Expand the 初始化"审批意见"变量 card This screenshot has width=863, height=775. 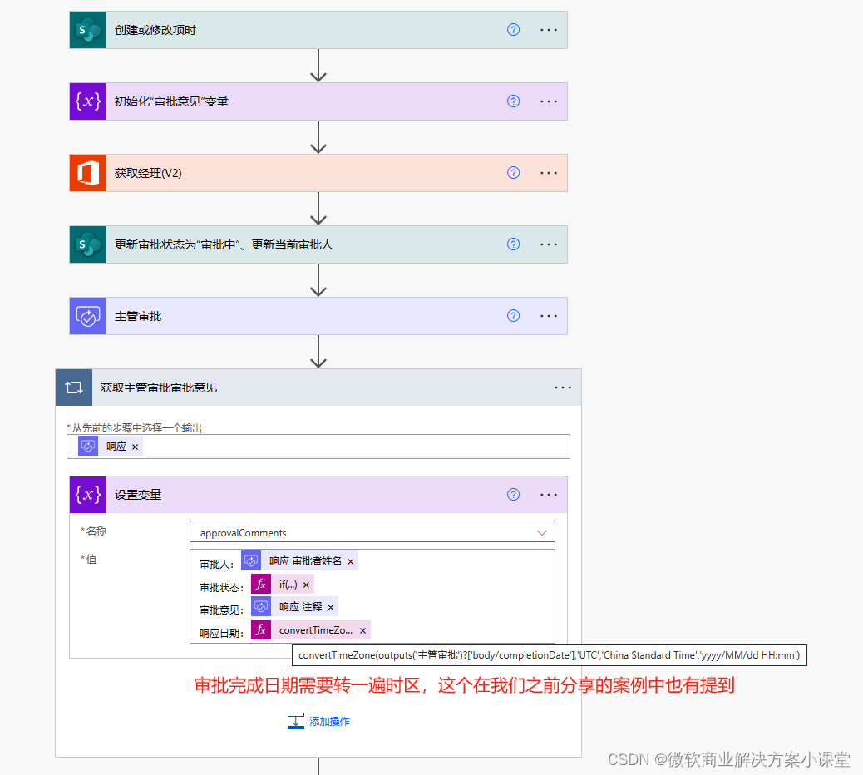coord(318,101)
